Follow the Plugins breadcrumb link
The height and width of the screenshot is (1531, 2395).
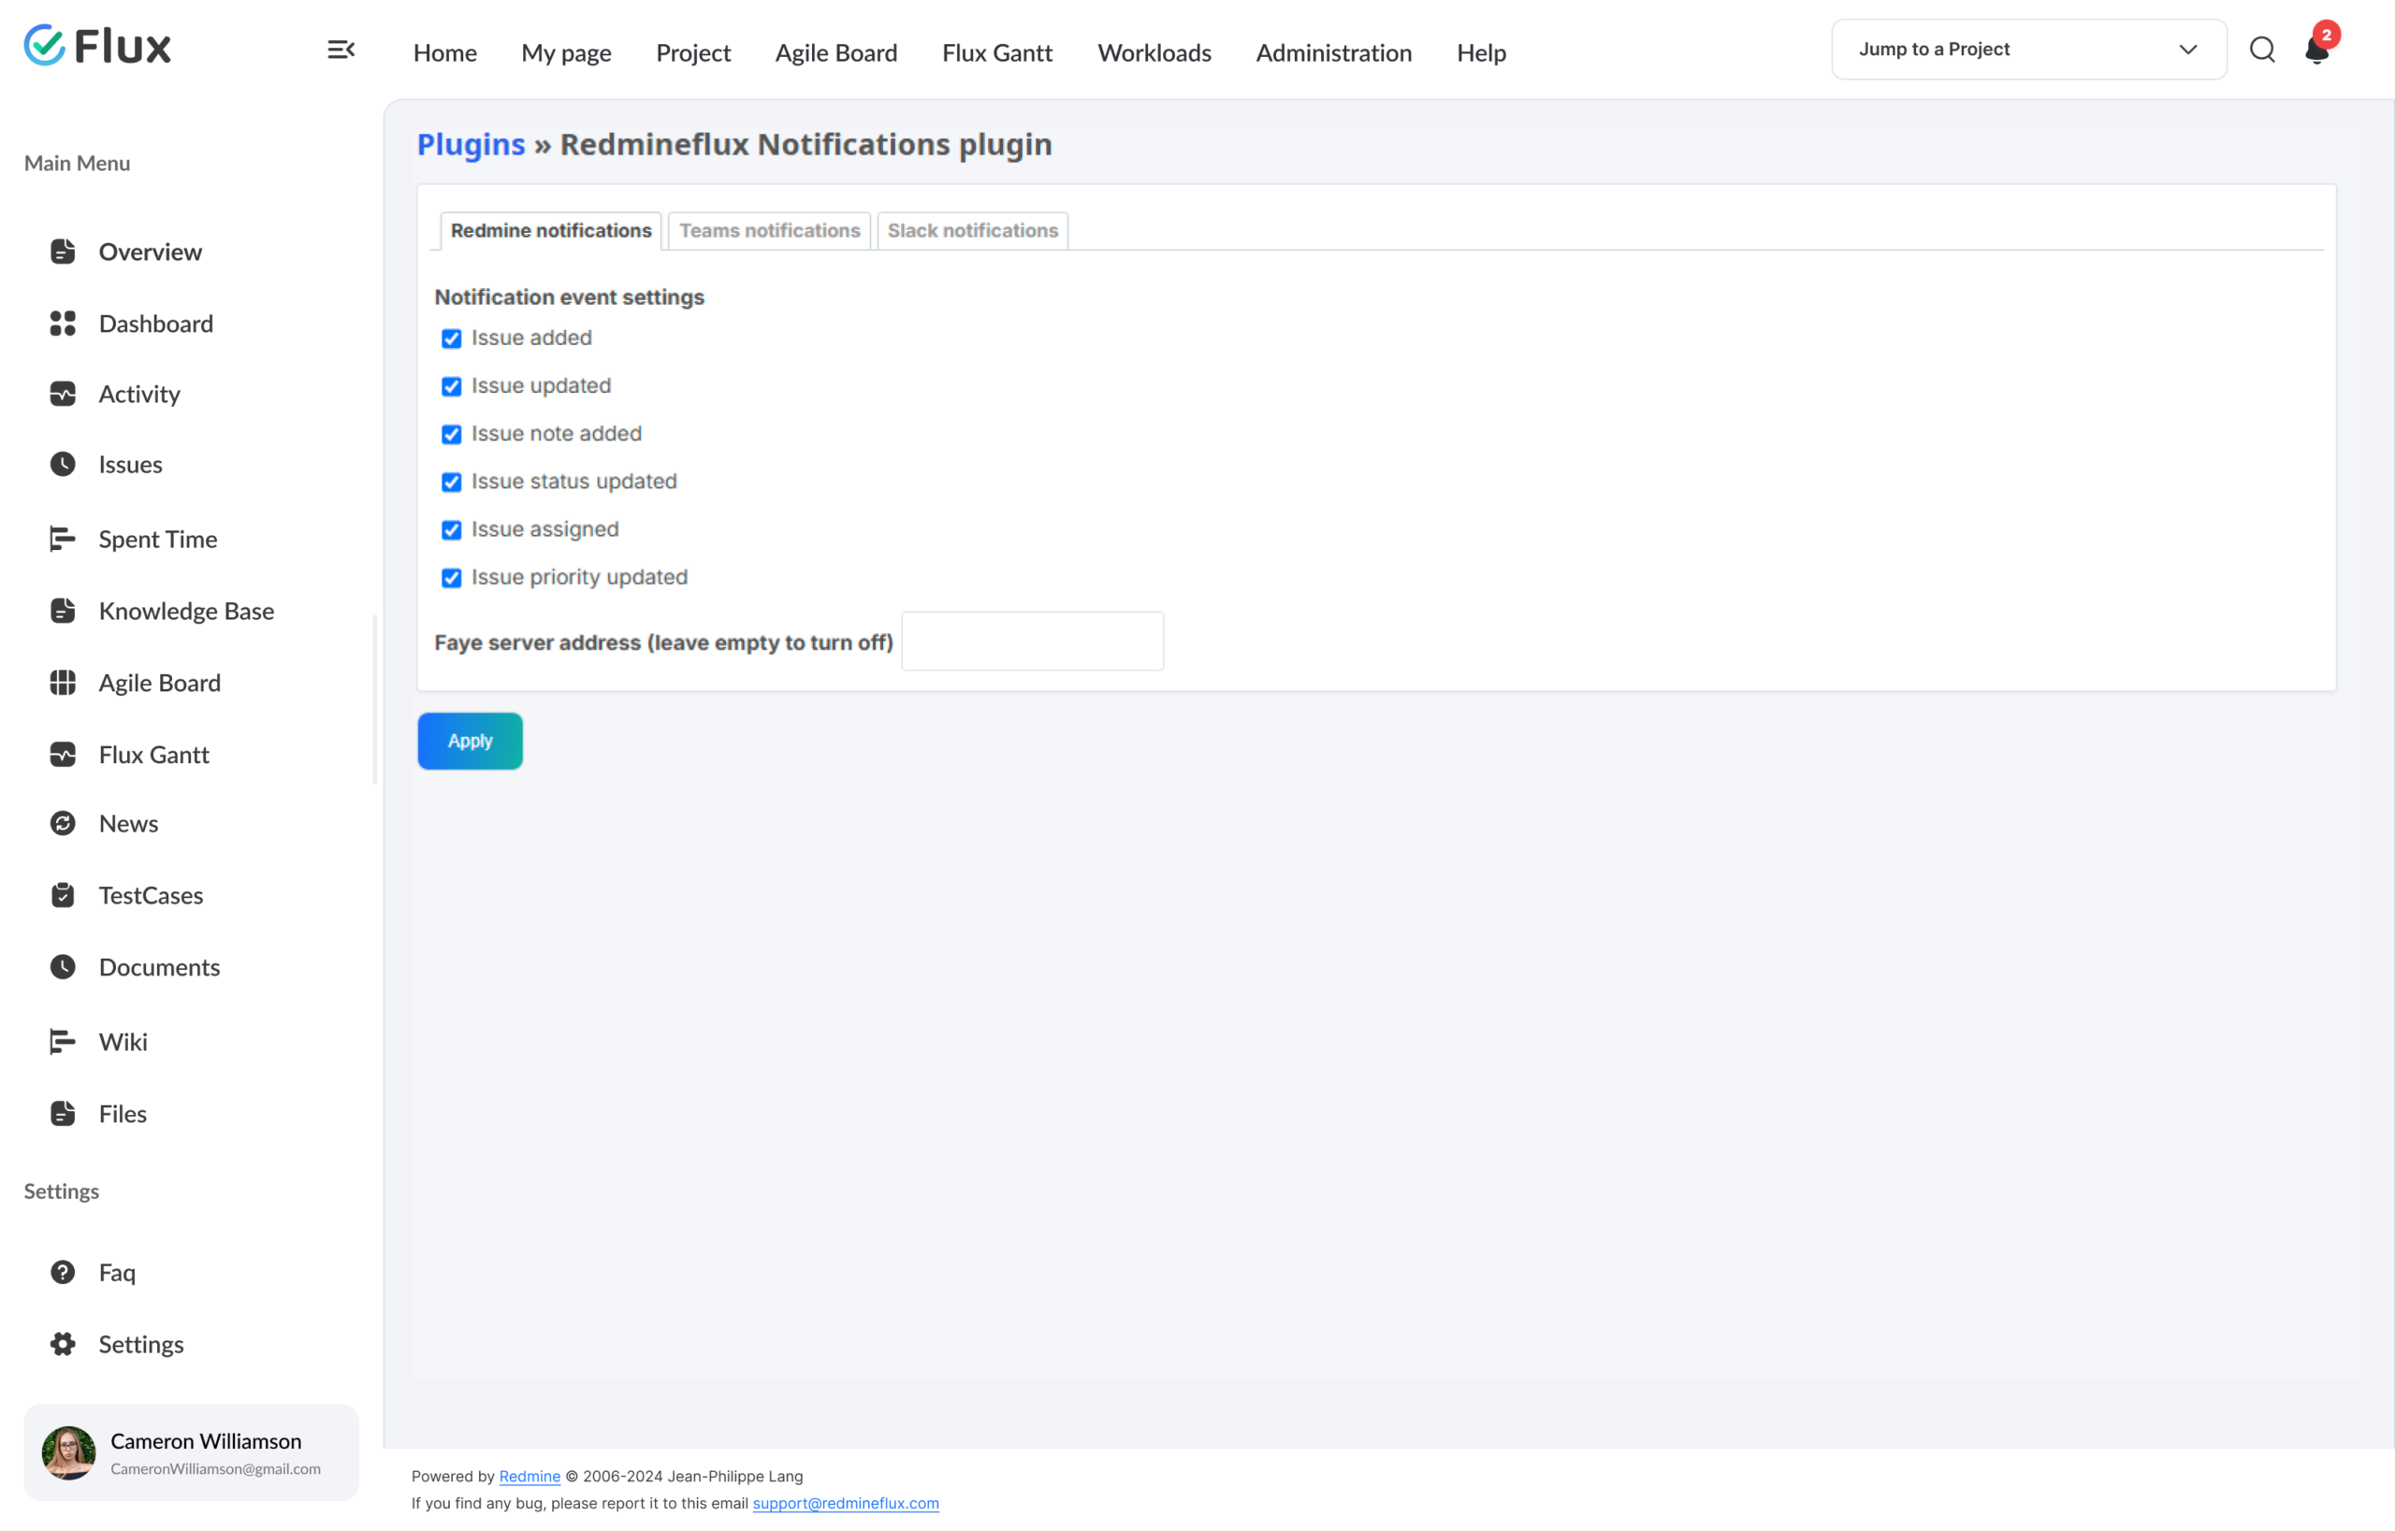point(472,144)
